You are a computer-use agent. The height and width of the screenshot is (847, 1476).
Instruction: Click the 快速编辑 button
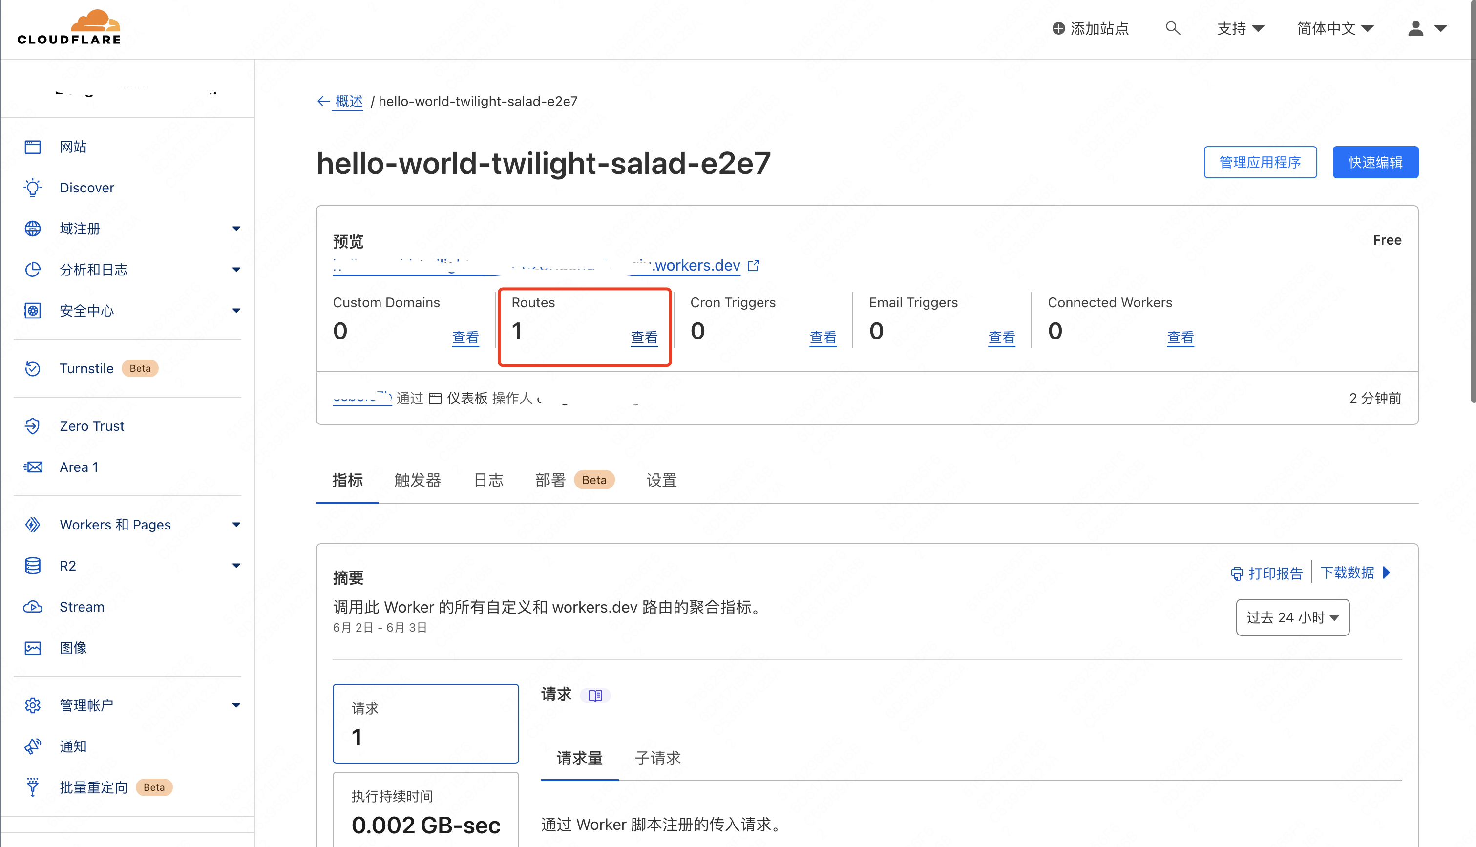1375,162
